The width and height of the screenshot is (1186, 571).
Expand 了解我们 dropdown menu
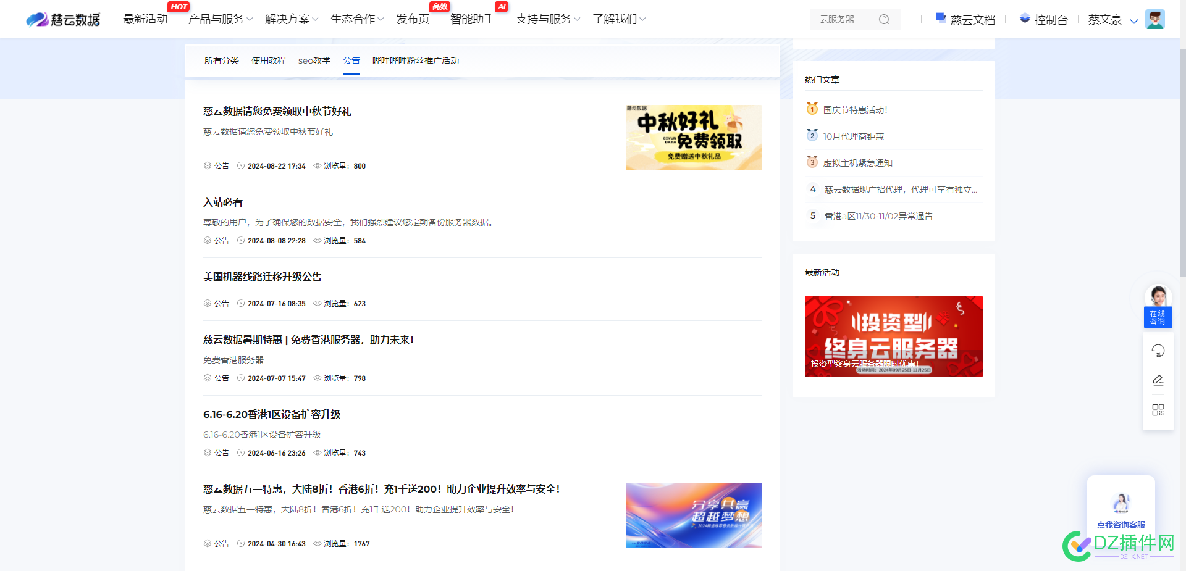[x=619, y=19]
